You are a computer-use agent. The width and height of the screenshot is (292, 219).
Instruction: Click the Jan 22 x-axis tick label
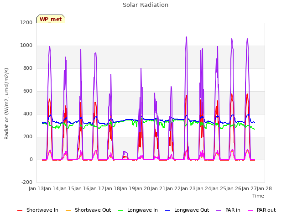[x=173, y=188]
